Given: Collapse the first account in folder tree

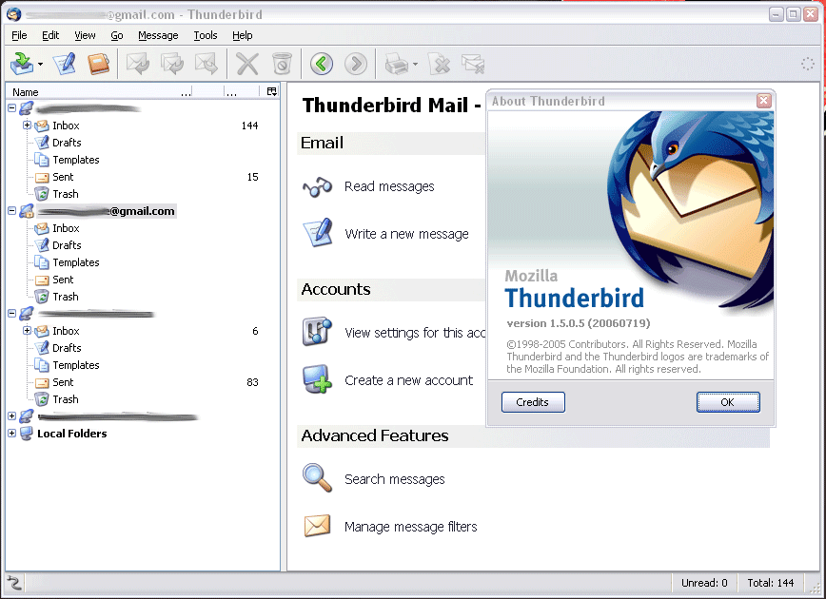Looking at the screenshot, I should tap(11, 107).
